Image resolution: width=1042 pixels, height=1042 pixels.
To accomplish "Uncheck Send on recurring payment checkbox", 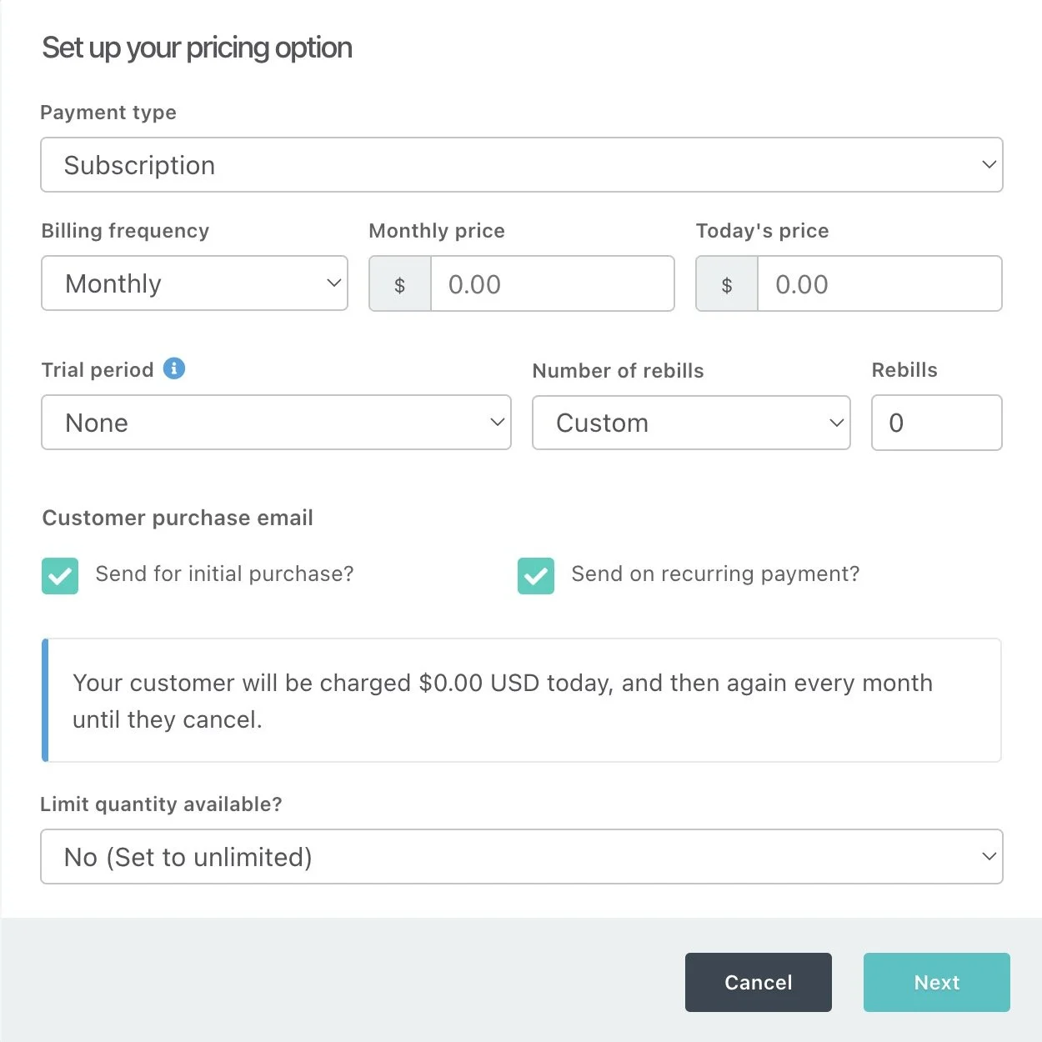I will 536,576.
